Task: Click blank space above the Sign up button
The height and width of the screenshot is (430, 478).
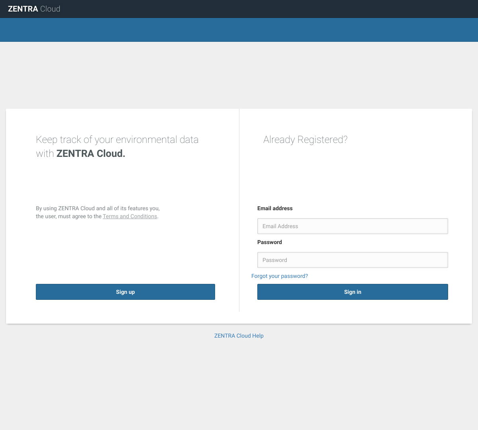Action: click(x=125, y=255)
